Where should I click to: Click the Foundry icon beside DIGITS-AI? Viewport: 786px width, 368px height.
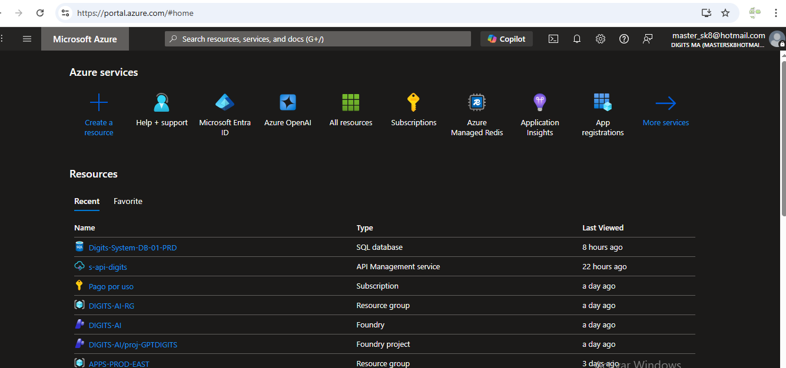point(79,324)
